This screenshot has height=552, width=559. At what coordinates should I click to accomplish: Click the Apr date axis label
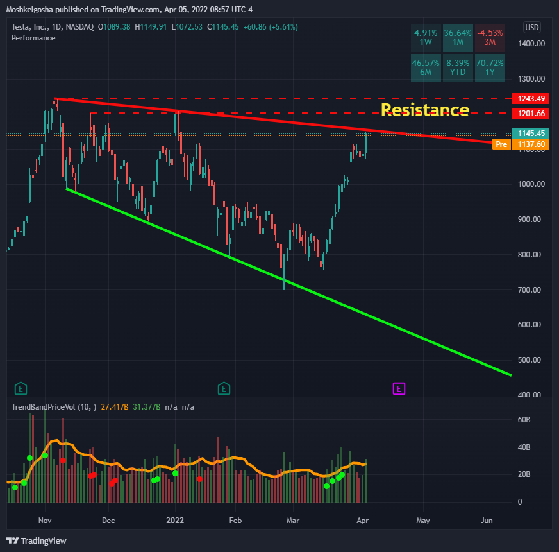[363, 521]
